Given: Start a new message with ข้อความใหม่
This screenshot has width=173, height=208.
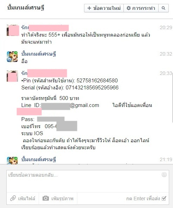Looking at the screenshot, I should [104, 8].
